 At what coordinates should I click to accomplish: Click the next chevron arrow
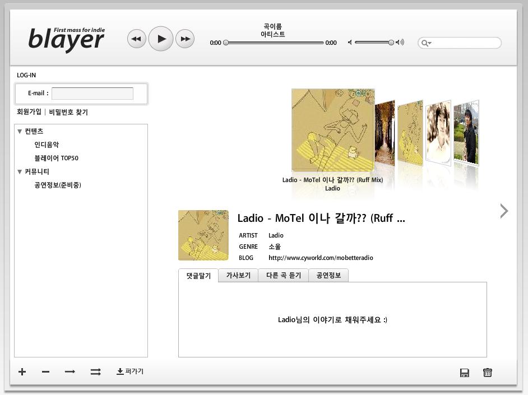[x=504, y=211]
